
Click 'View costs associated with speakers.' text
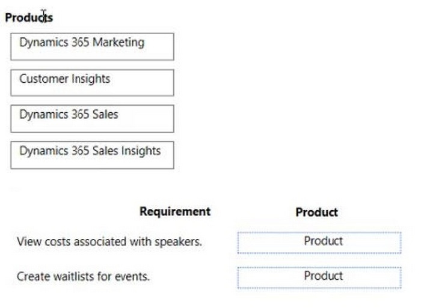click(109, 242)
